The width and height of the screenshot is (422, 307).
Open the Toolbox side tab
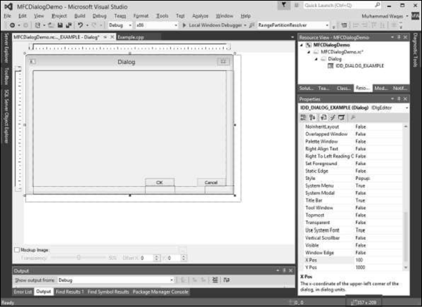click(x=6, y=77)
